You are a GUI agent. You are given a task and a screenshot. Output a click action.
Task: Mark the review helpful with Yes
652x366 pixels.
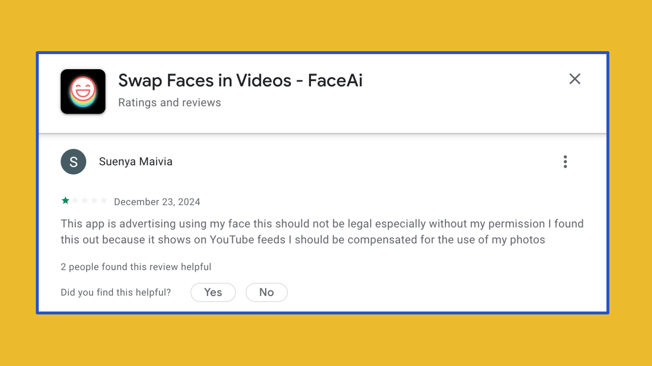(213, 293)
